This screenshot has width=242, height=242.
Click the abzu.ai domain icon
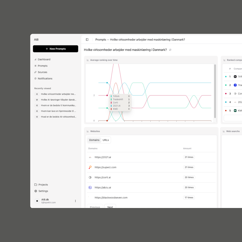point(90,187)
